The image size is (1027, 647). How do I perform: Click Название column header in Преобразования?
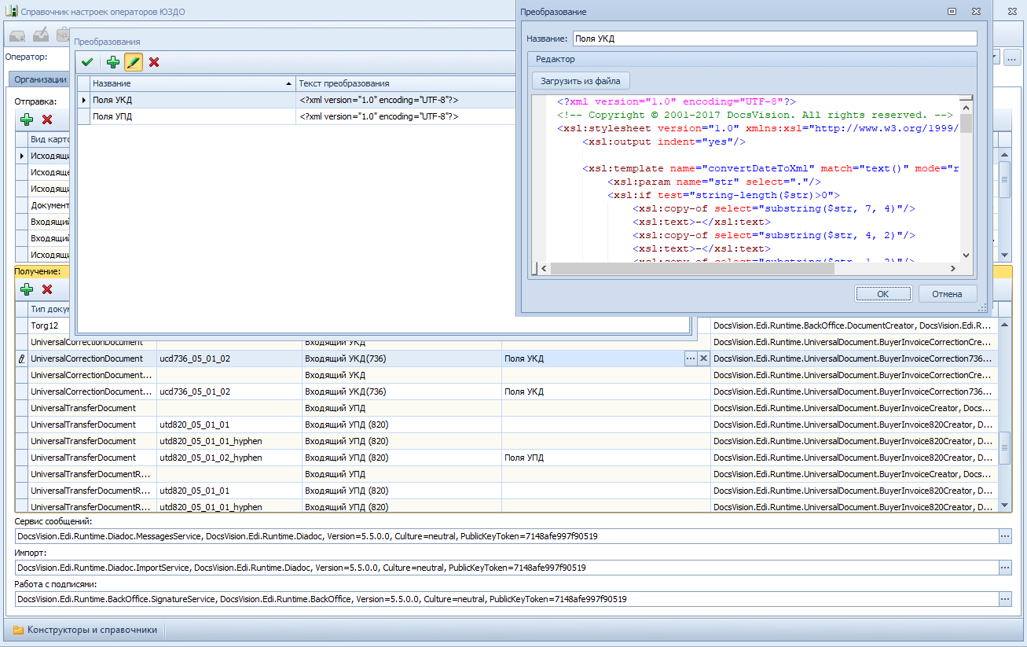(193, 83)
